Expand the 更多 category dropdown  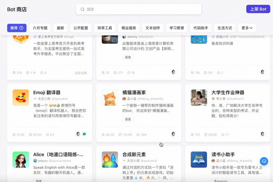(247, 28)
